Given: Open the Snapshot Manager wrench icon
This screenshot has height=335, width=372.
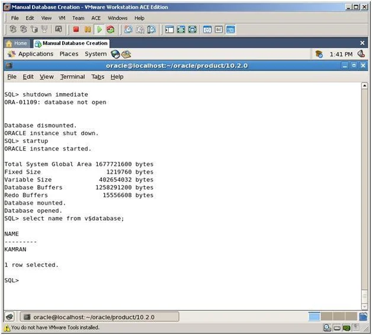Looking at the screenshot, I should click(152, 30).
